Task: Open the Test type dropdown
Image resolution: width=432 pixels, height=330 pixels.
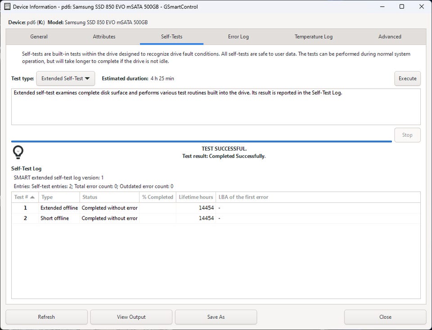Action: click(66, 78)
